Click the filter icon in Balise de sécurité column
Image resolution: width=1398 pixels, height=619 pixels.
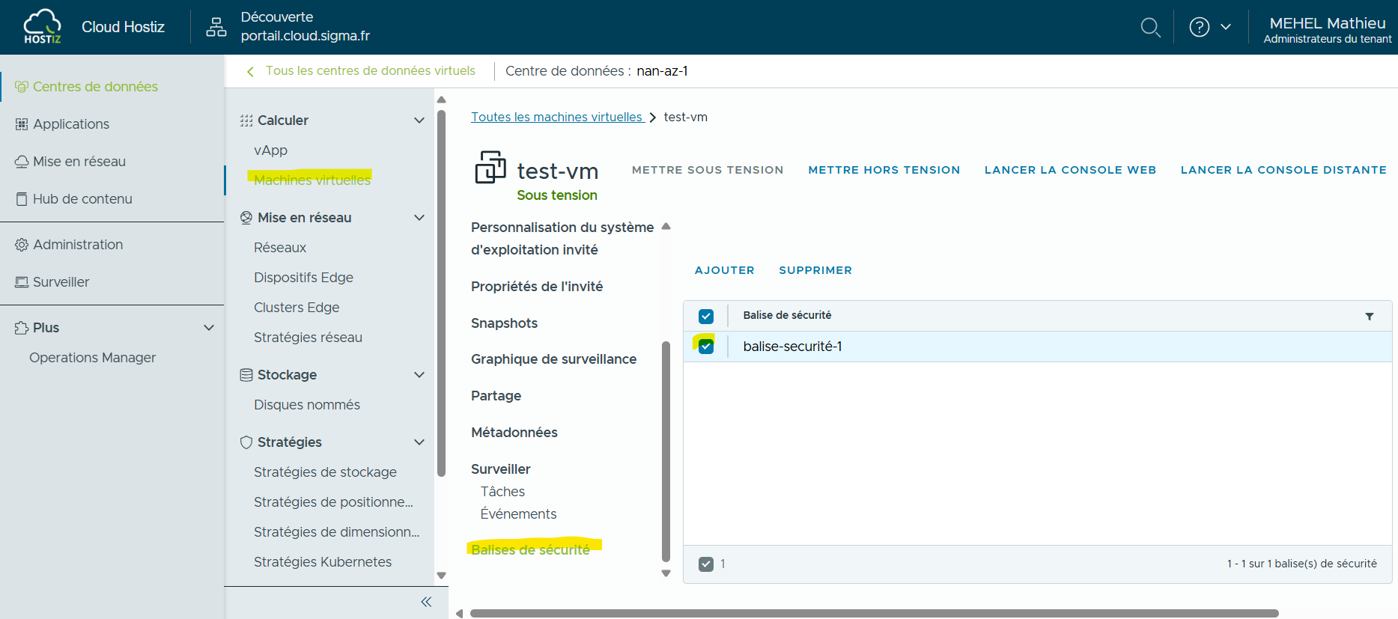(x=1369, y=317)
